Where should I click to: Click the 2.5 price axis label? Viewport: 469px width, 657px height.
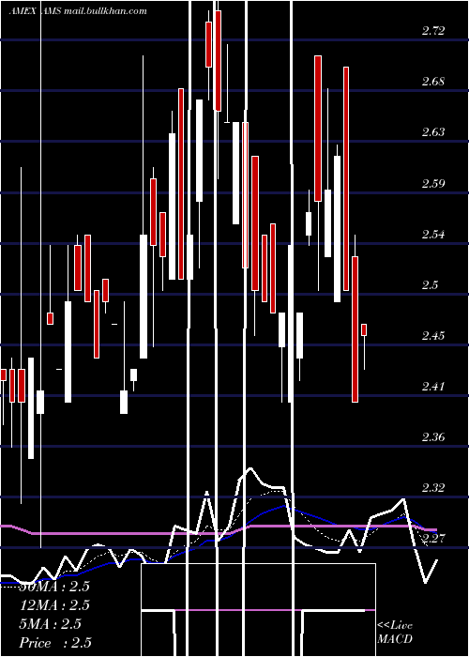tap(430, 285)
